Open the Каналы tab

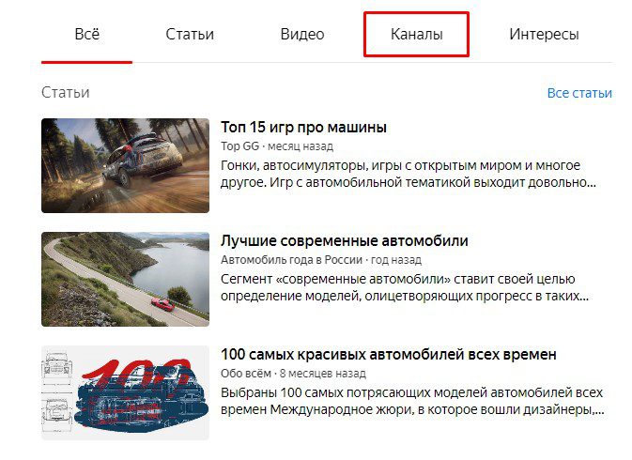point(416,34)
